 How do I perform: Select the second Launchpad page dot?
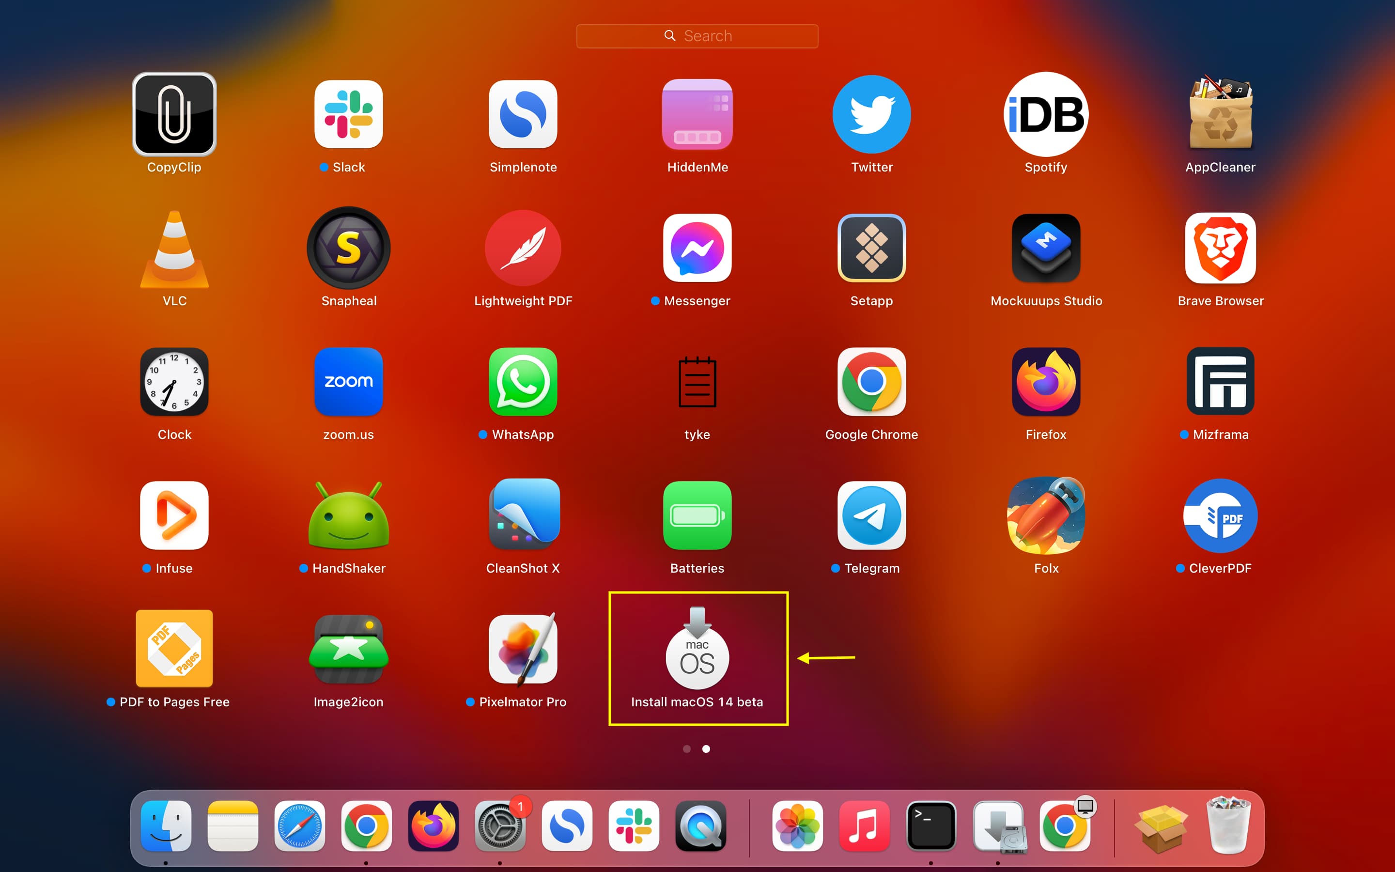pos(706,748)
